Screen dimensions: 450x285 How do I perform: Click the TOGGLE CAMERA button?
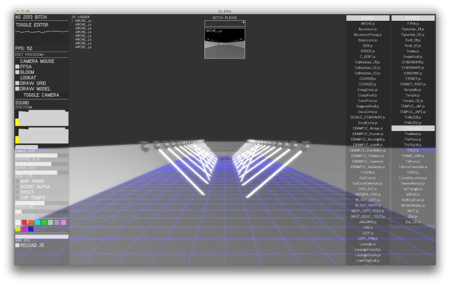coord(41,95)
